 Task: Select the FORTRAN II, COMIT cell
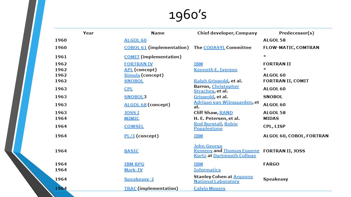[286, 81]
